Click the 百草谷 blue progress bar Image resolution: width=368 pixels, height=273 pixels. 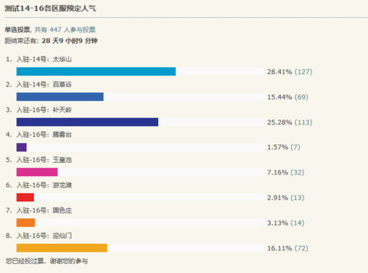[60, 97]
